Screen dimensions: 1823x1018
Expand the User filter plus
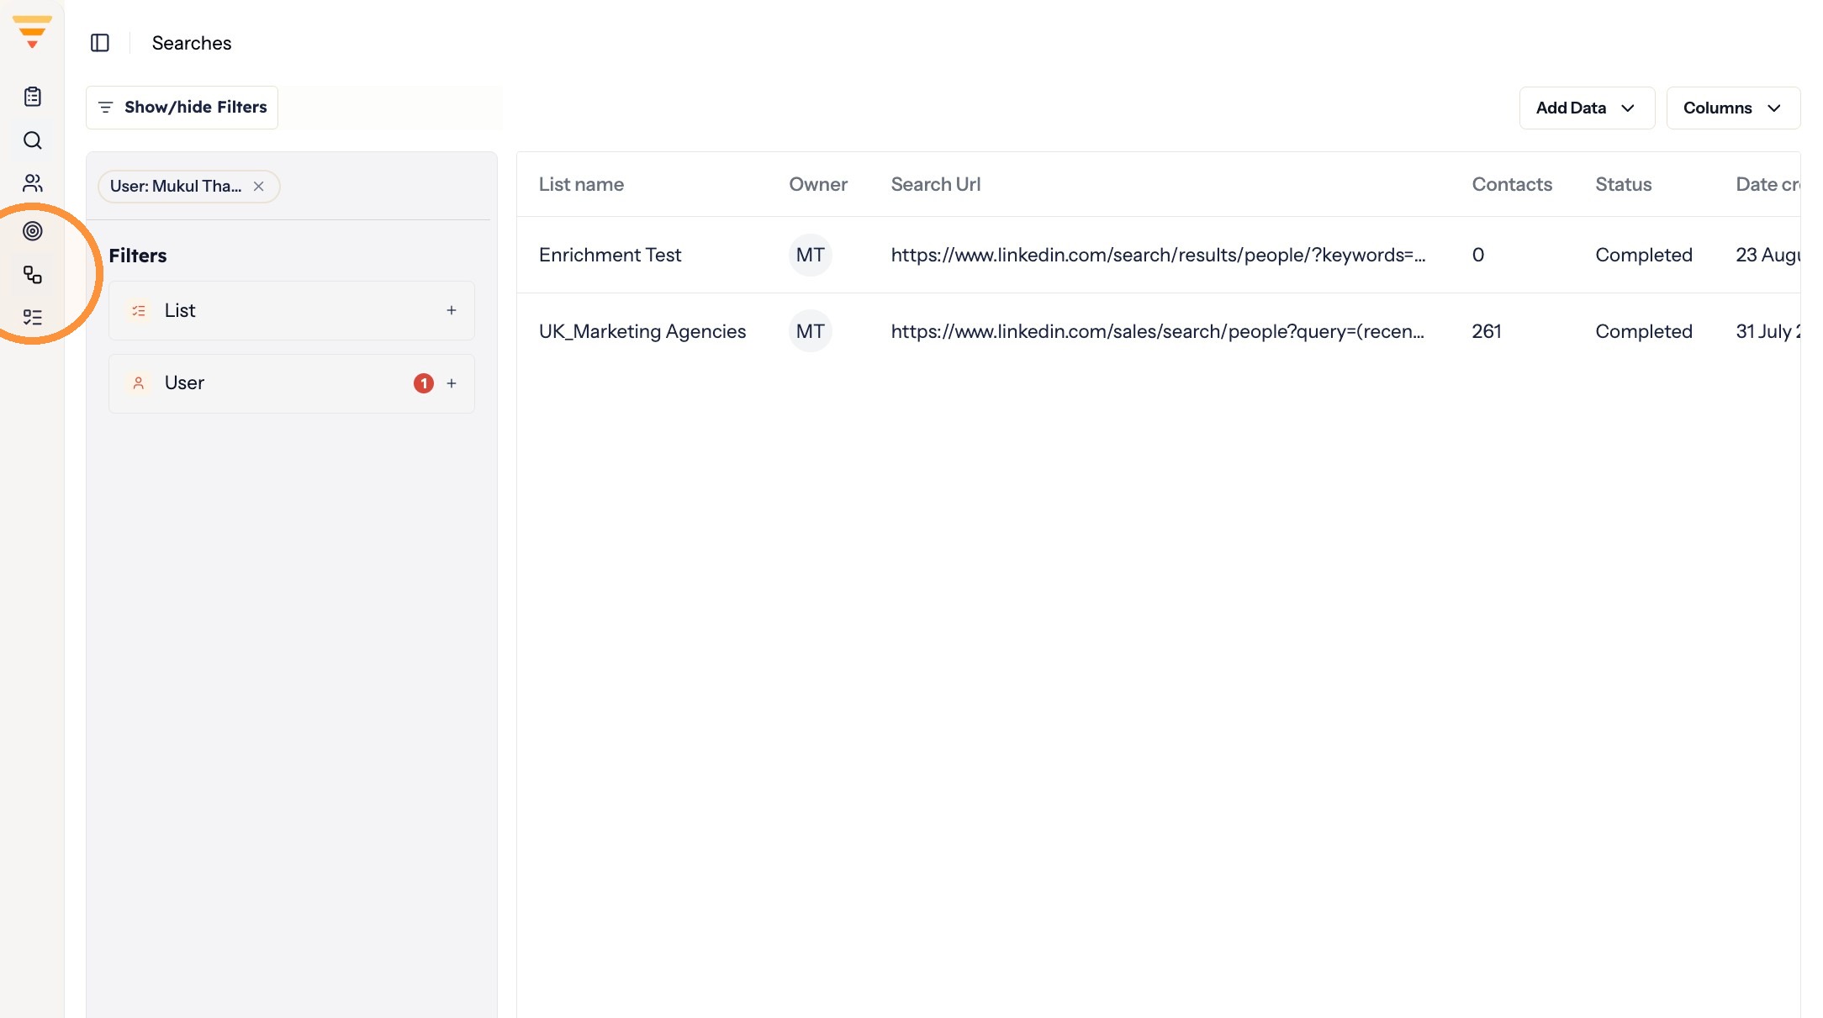point(452,383)
